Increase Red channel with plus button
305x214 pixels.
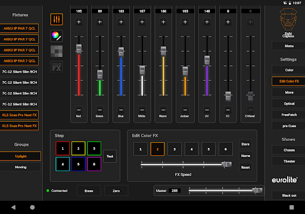(x=79, y=22)
